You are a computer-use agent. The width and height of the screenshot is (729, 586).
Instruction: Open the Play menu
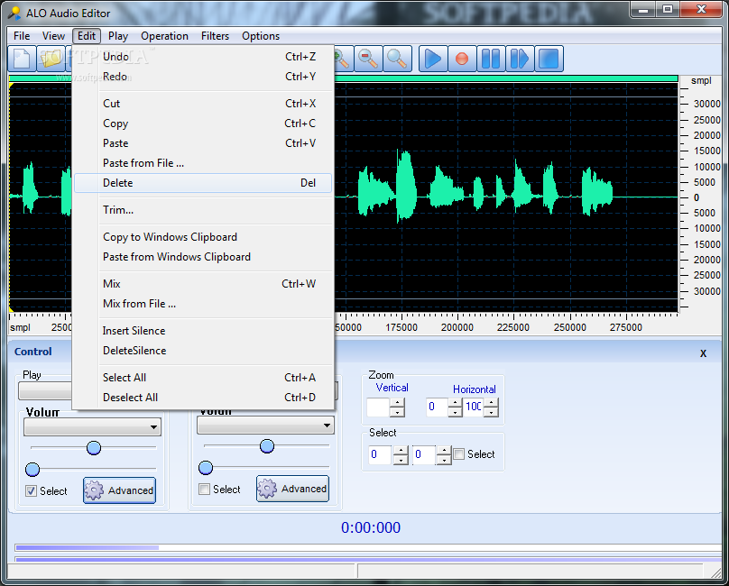118,36
